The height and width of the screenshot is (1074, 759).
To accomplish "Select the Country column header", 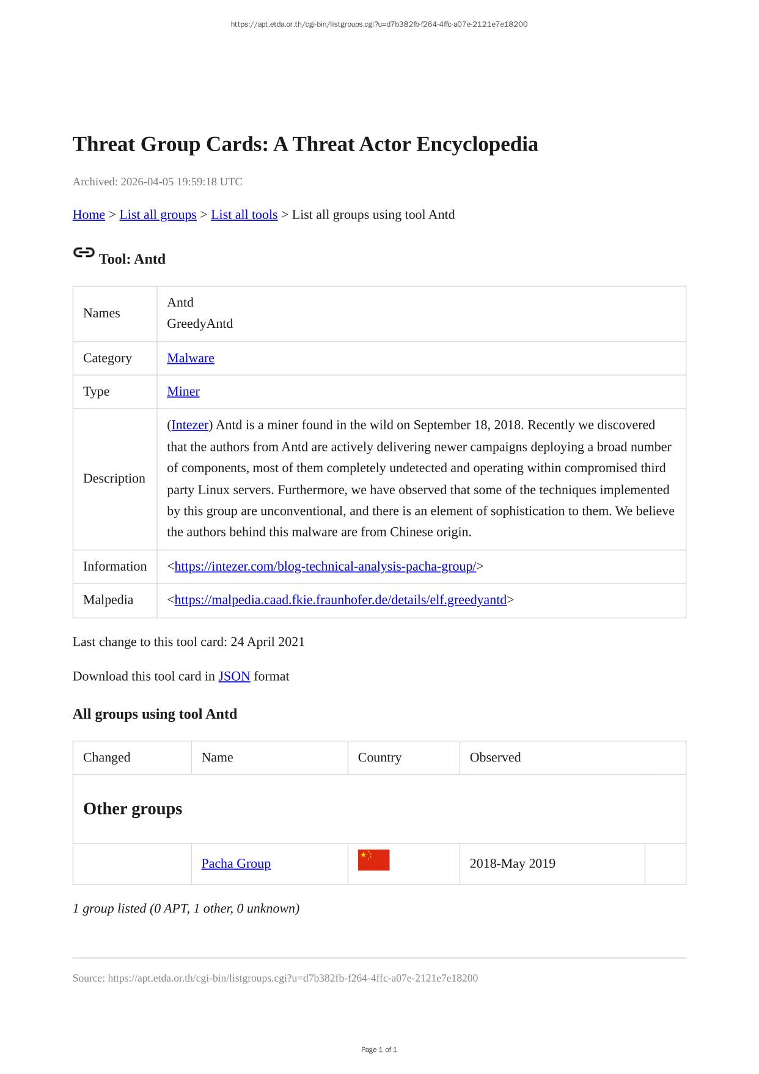I will 380,757.
